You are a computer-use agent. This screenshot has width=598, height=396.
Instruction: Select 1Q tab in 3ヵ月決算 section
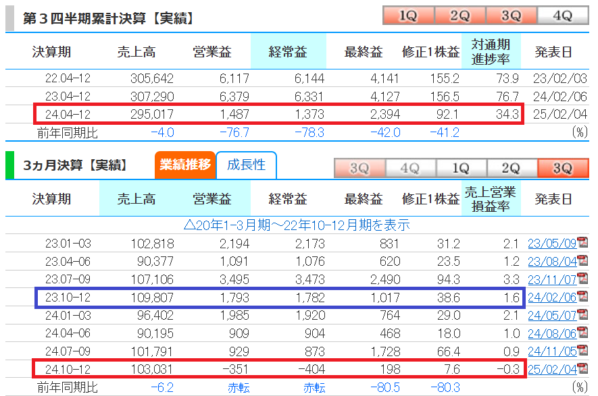pos(461,168)
